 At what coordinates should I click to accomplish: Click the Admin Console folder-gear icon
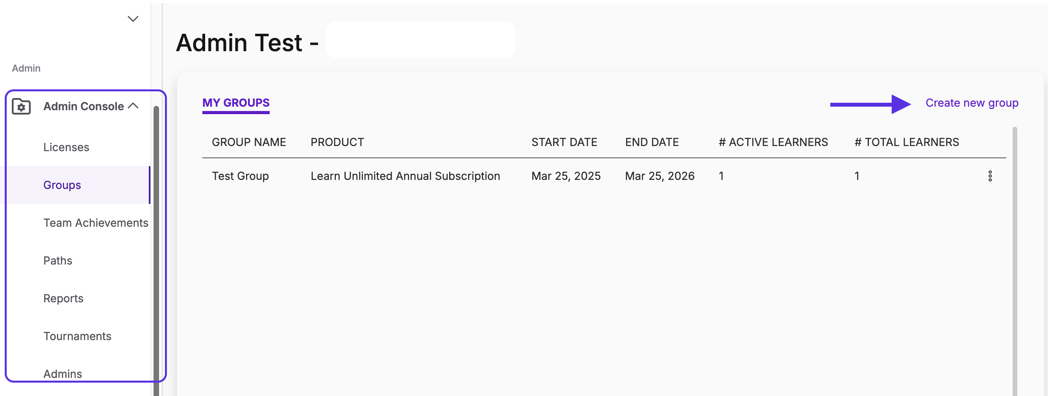tap(21, 107)
